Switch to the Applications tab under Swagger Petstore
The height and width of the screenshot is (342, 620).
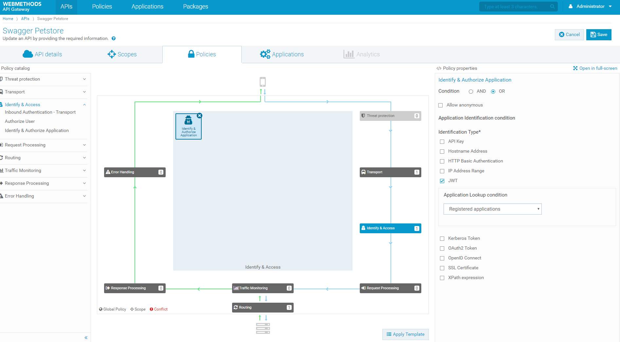click(282, 54)
